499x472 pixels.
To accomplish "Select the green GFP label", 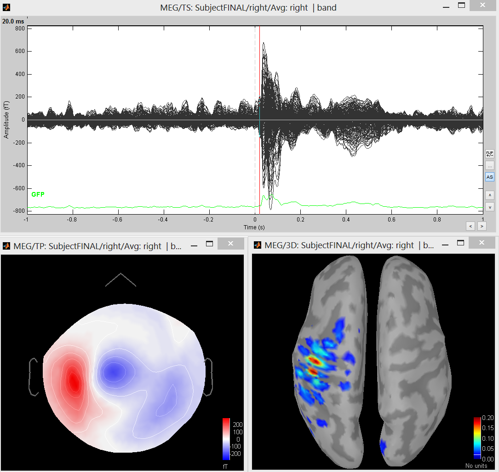I will [x=38, y=195].
